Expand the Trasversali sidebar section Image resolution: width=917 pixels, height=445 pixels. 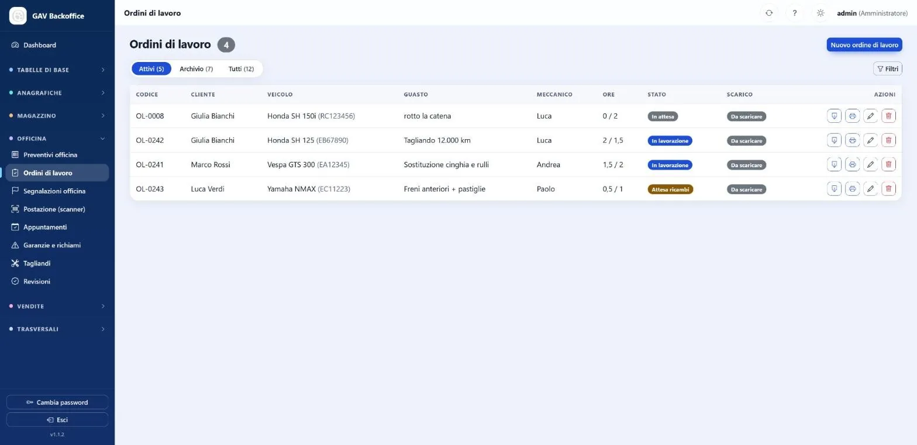[x=57, y=329]
